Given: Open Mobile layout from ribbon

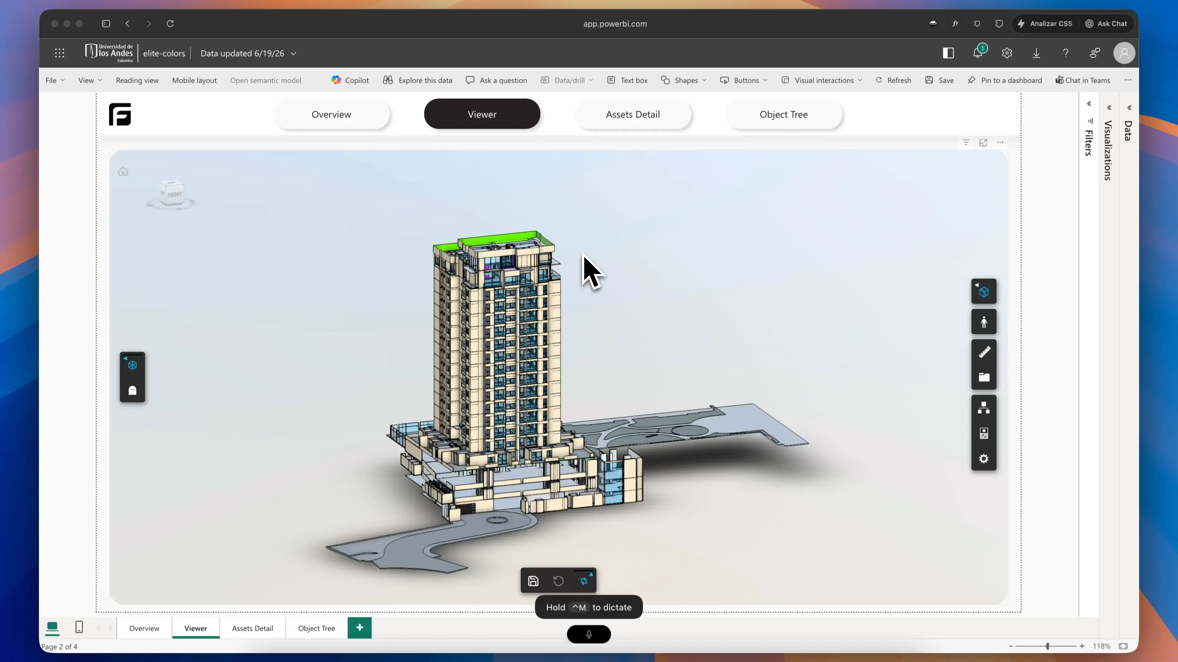Looking at the screenshot, I should pos(194,81).
